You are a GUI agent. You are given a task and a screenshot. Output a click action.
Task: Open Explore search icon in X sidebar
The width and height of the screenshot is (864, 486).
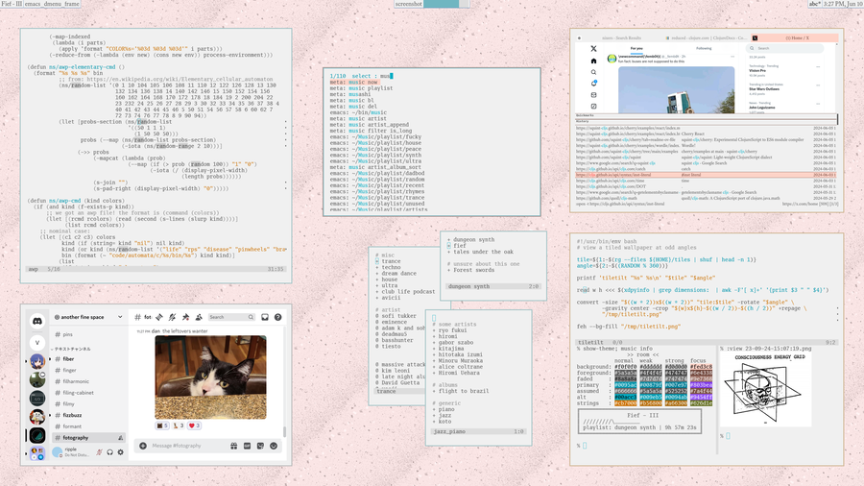click(593, 72)
